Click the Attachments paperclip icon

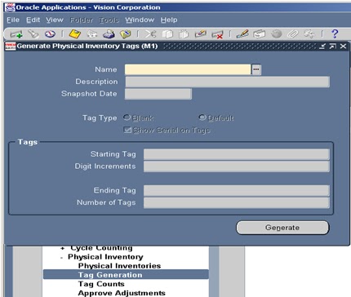[x=293, y=34]
